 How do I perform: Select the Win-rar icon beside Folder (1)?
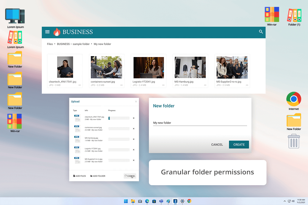coord(272,17)
